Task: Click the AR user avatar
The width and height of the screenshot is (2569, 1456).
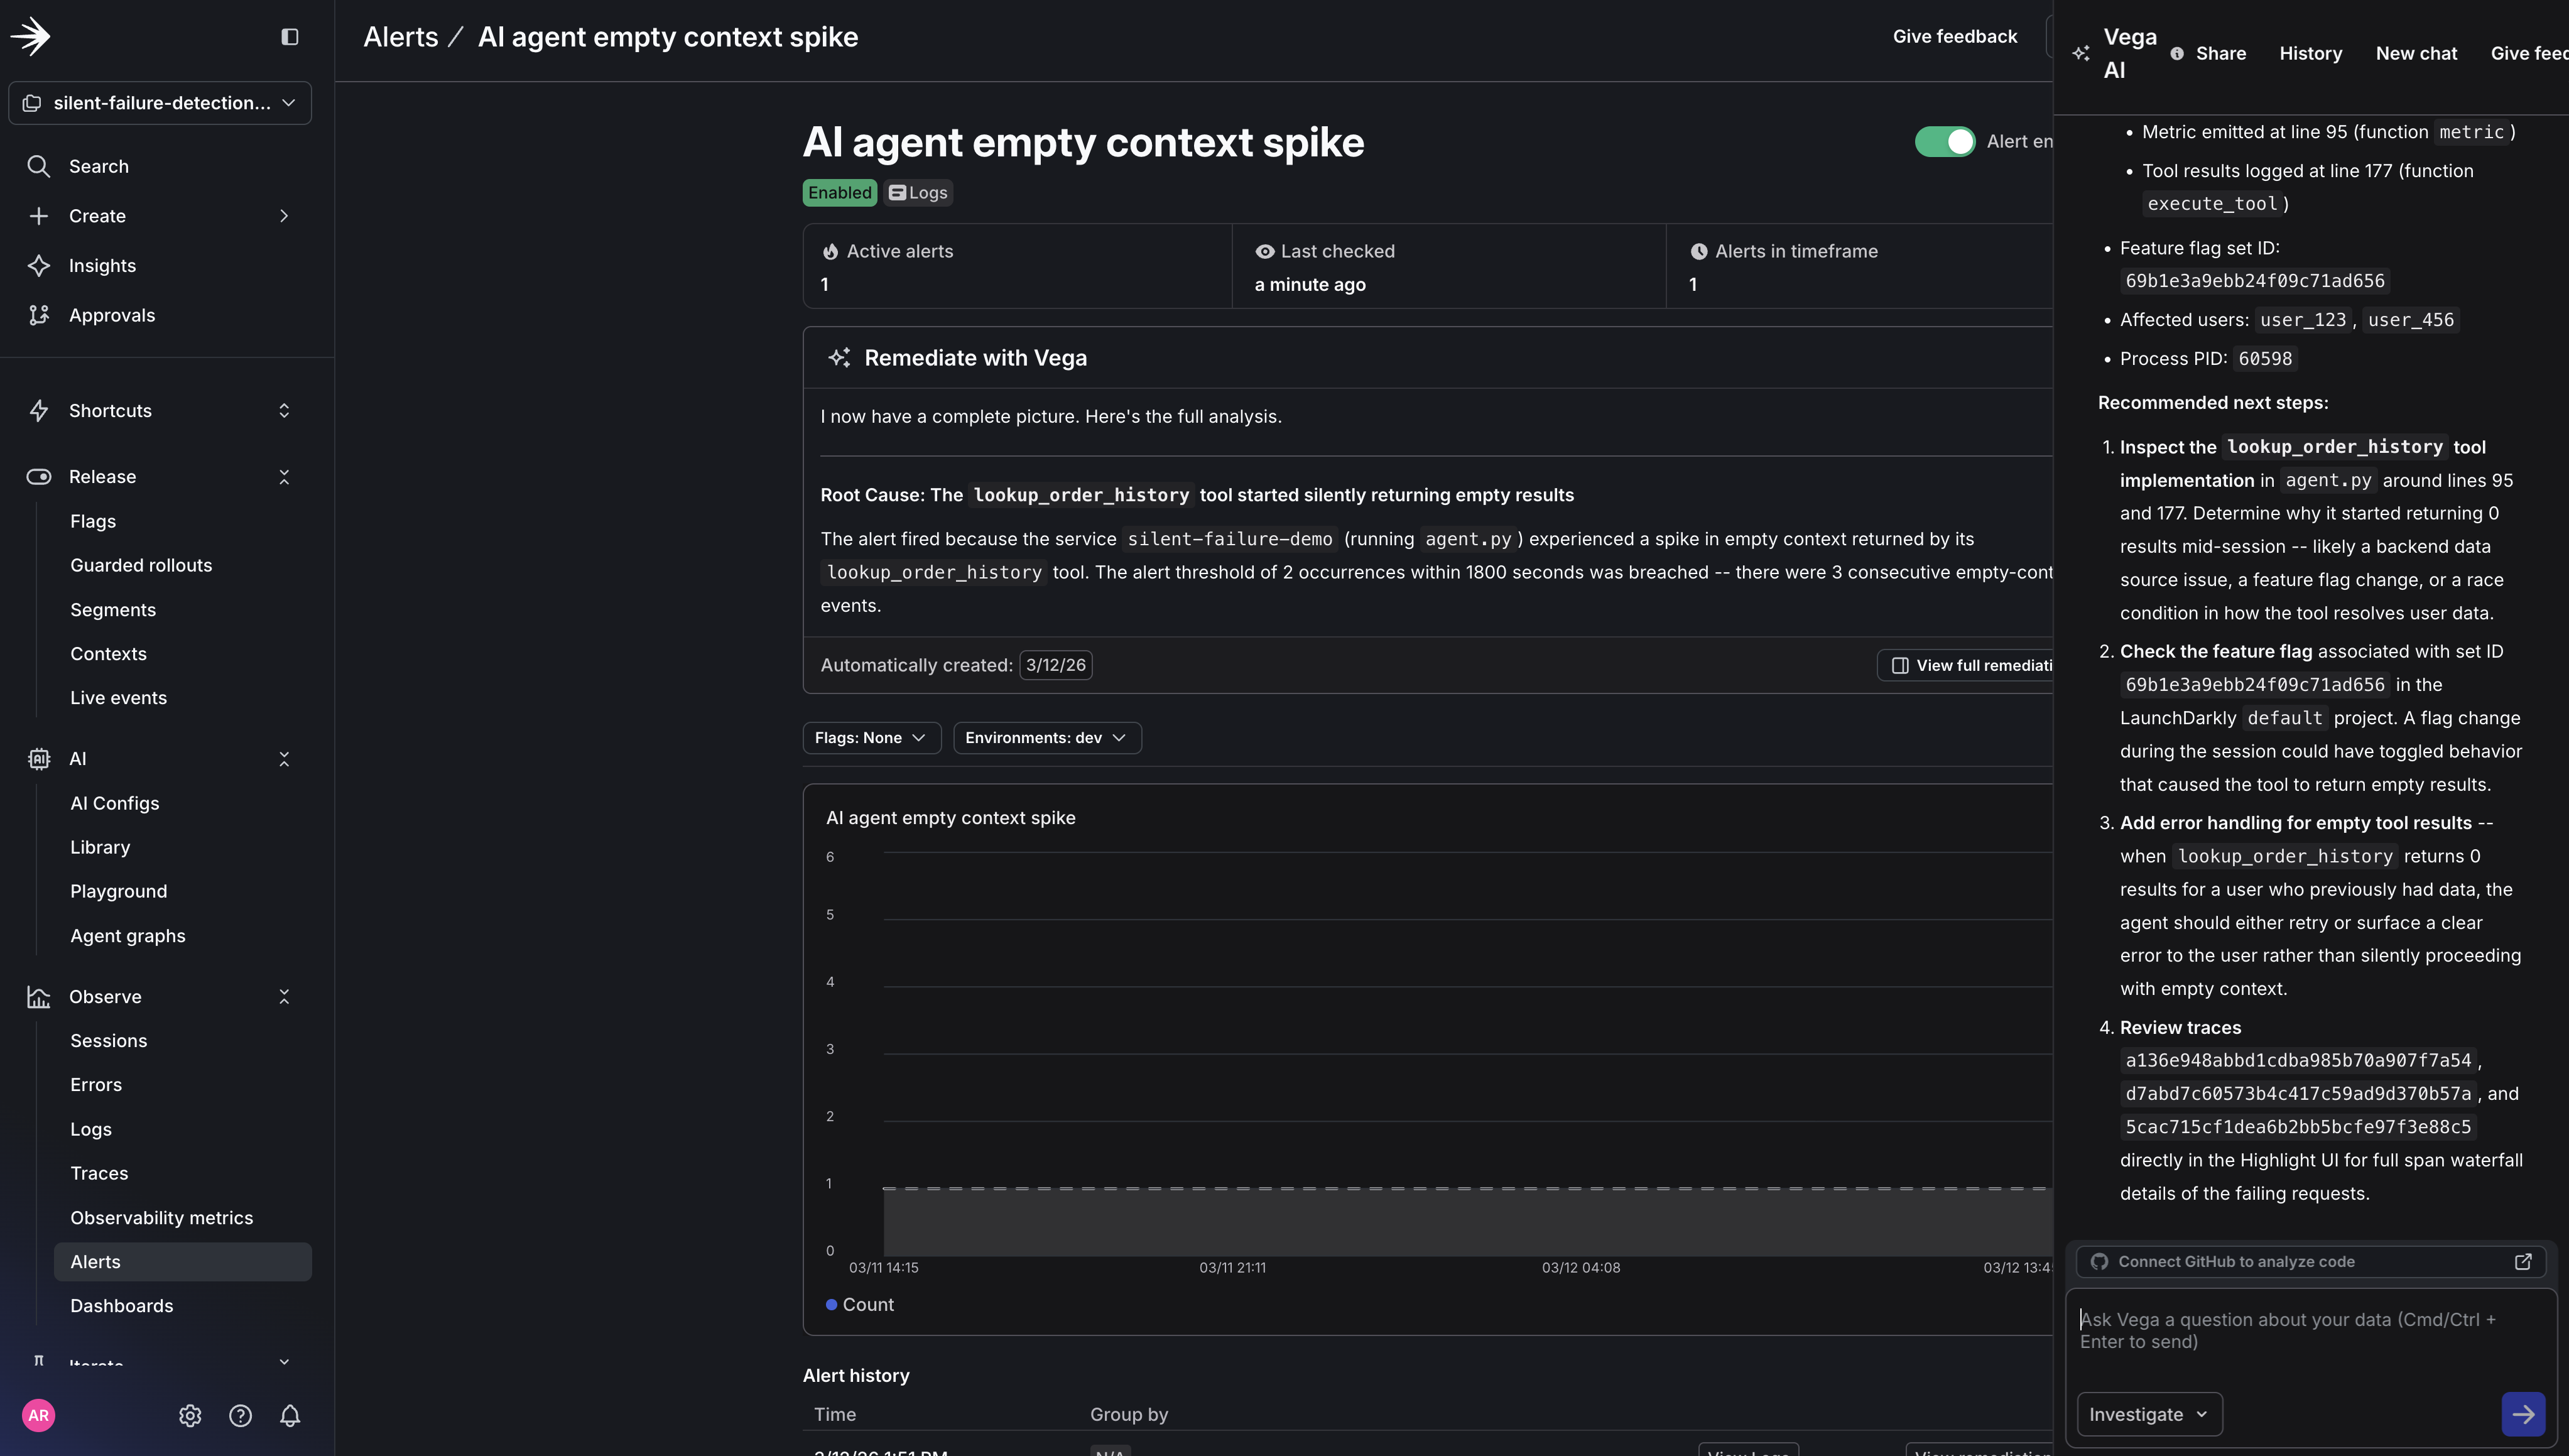Action: [38, 1416]
